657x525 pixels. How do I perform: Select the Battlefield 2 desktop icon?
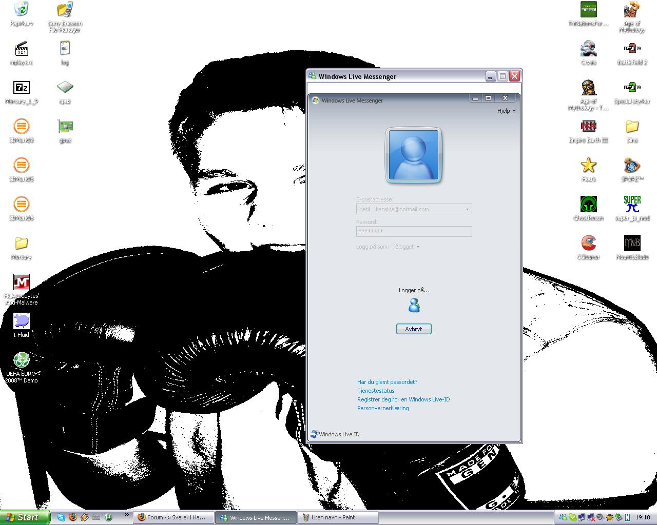click(x=632, y=53)
